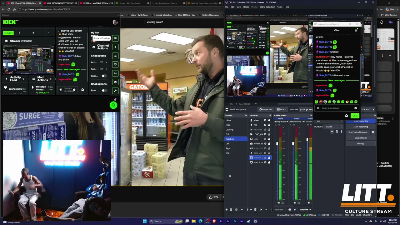Hide the Mixer source in OBS
The image size is (400, 225).
(265, 120)
